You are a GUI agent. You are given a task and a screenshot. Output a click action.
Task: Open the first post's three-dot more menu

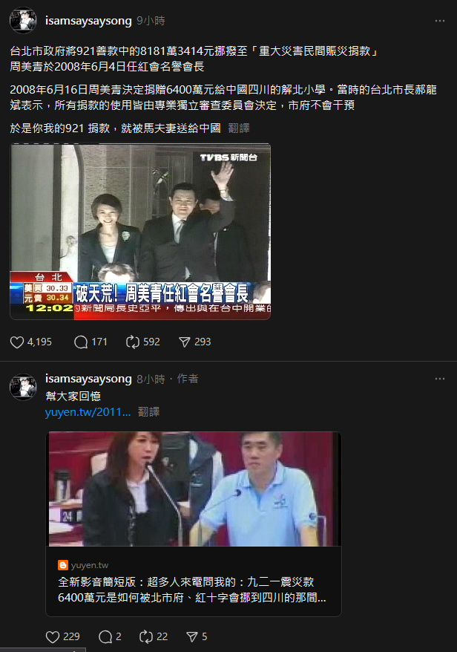(x=440, y=21)
